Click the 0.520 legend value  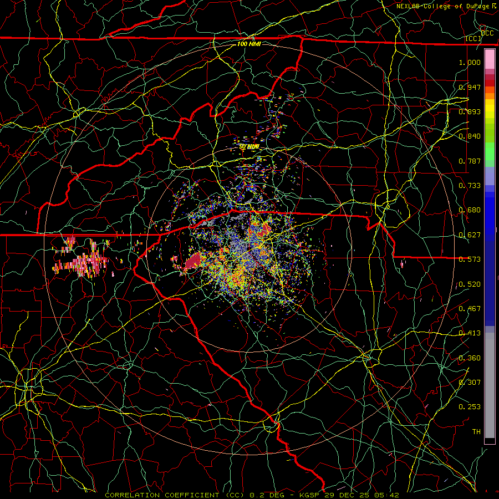470,284
